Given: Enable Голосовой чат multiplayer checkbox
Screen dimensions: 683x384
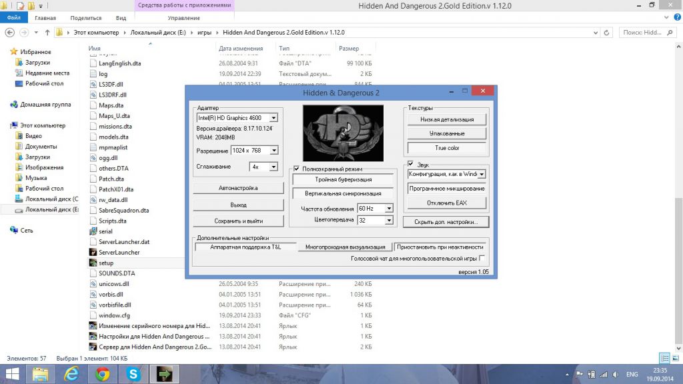Looking at the screenshot, I should [x=482, y=258].
